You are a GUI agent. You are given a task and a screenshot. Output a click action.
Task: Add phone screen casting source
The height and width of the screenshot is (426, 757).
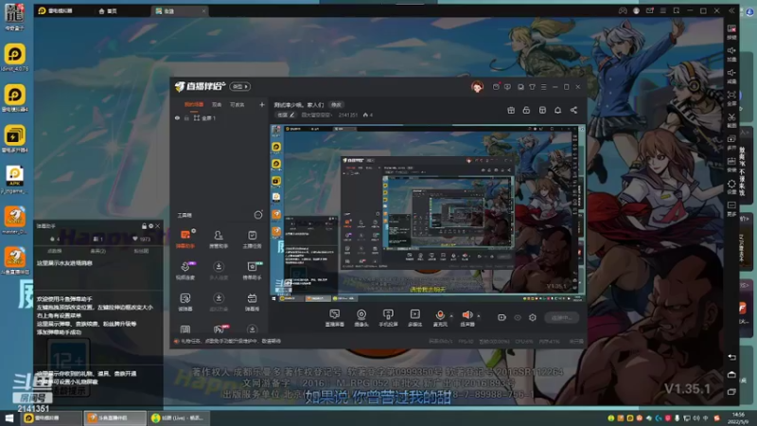point(388,318)
